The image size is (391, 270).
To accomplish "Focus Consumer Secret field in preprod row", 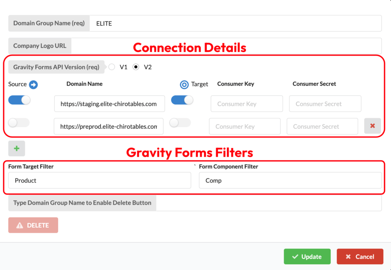I will coord(322,126).
